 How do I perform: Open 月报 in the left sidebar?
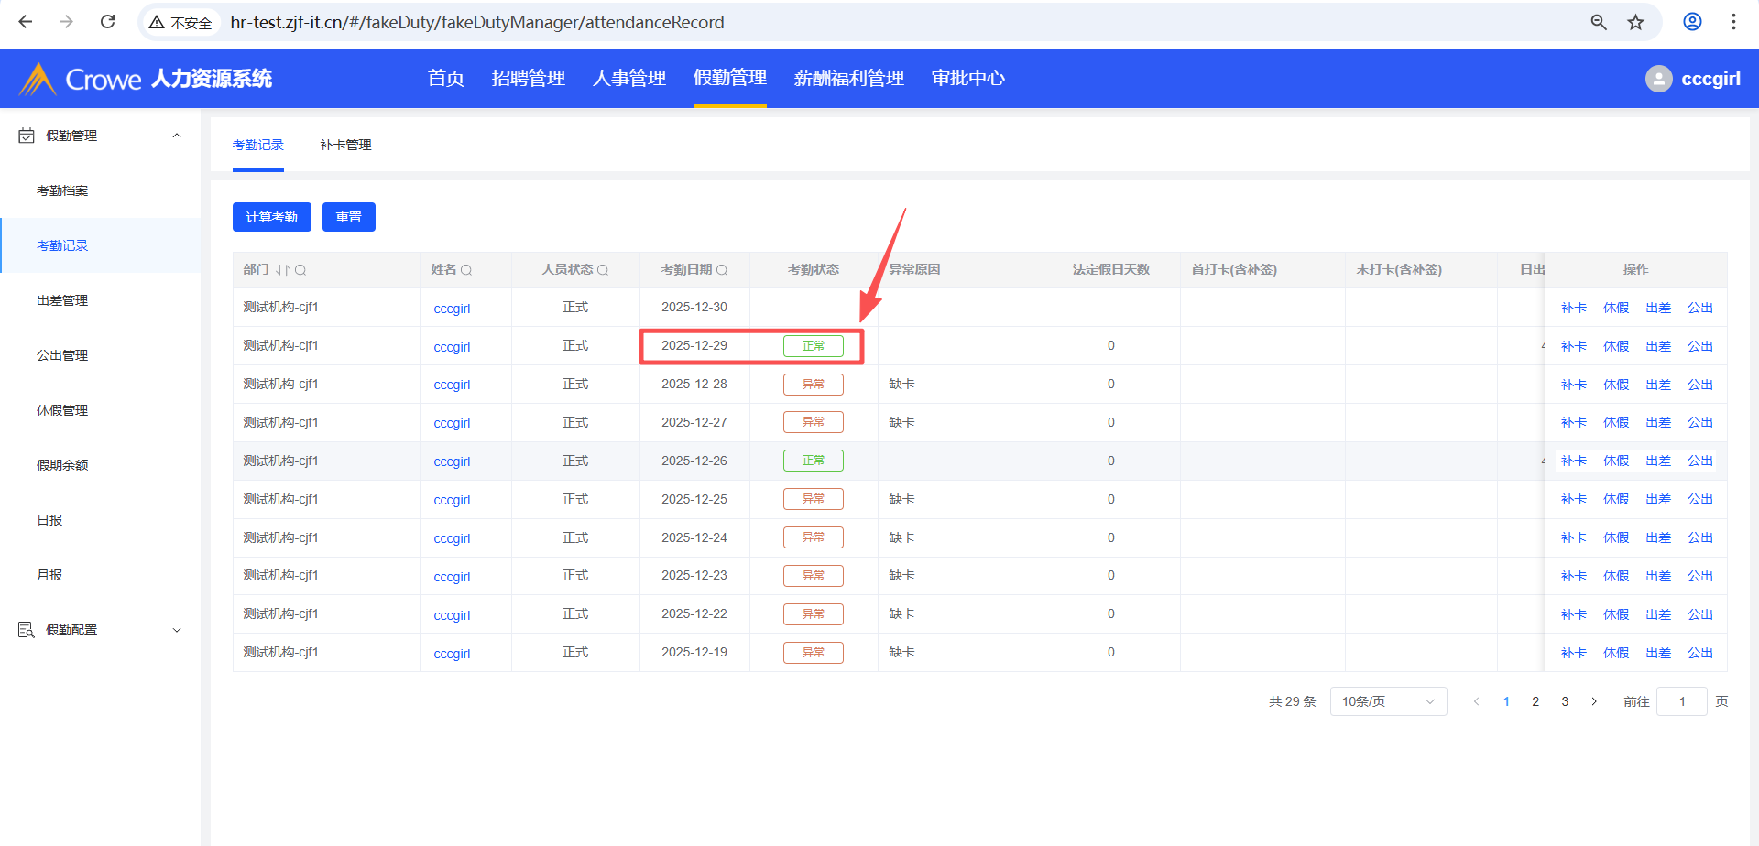click(x=49, y=575)
